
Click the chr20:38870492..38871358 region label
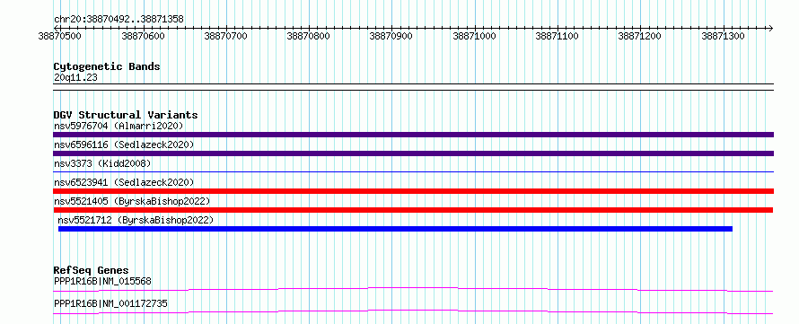click(119, 20)
